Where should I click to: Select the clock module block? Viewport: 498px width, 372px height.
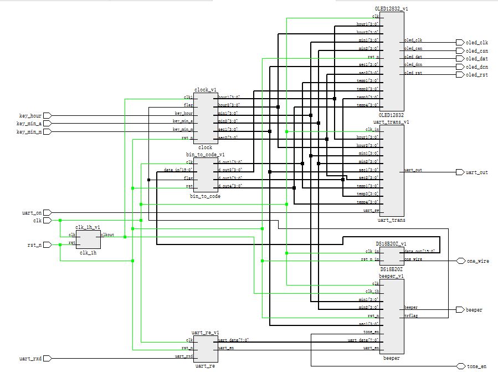pos(206,118)
